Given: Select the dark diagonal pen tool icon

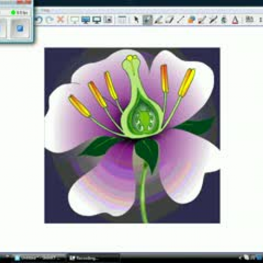Looking at the screenshot, I should click(213, 20).
